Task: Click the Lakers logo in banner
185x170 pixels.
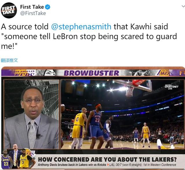Action: pyautogui.click(x=165, y=73)
